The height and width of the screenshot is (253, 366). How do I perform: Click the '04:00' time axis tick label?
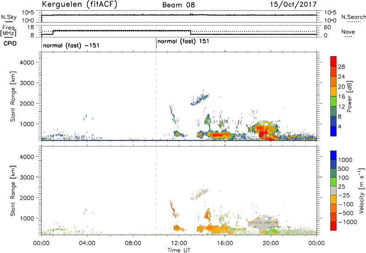point(87,243)
